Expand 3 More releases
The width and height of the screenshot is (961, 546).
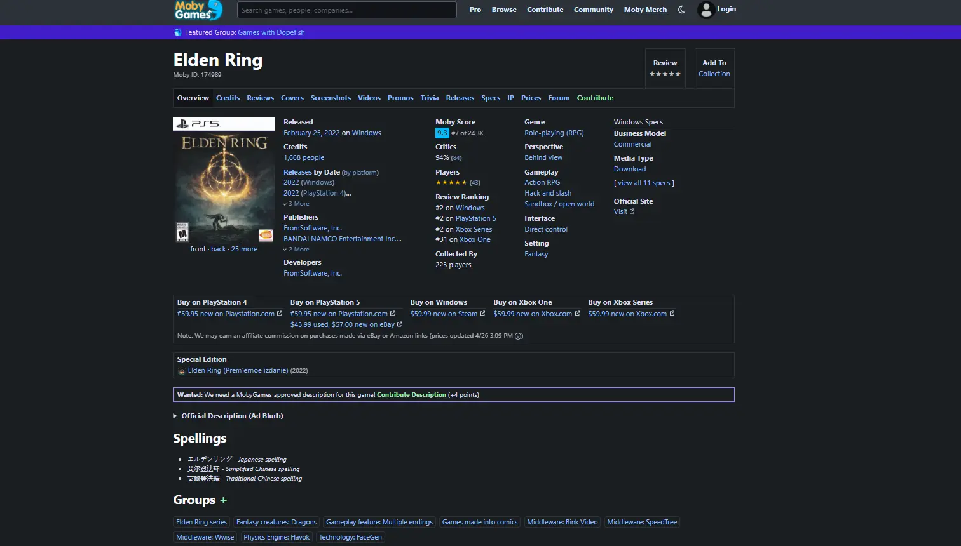(x=296, y=204)
